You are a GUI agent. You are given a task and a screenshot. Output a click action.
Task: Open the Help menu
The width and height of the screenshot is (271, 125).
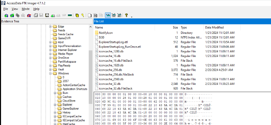click(x=36, y=9)
